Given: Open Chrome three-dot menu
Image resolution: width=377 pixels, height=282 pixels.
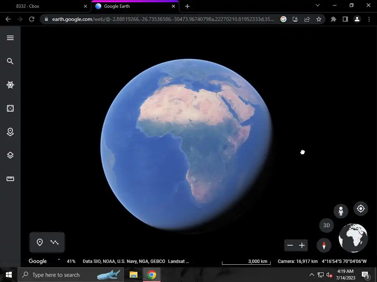Looking at the screenshot, I should click(369, 19).
